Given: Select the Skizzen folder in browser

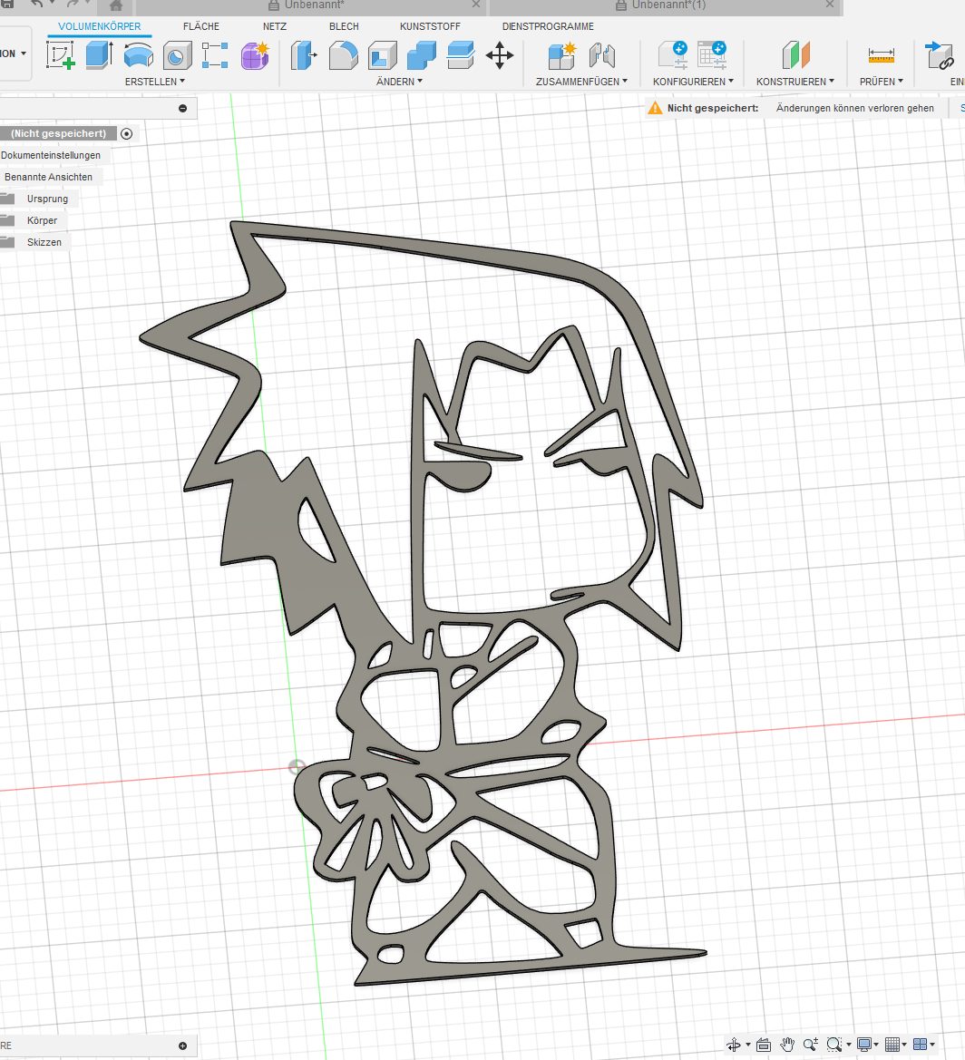Looking at the screenshot, I should pyautogui.click(x=44, y=242).
